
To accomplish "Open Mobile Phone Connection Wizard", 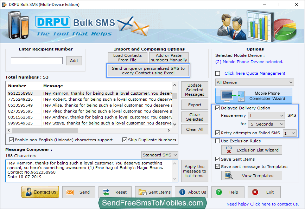I will tap(254, 96).
